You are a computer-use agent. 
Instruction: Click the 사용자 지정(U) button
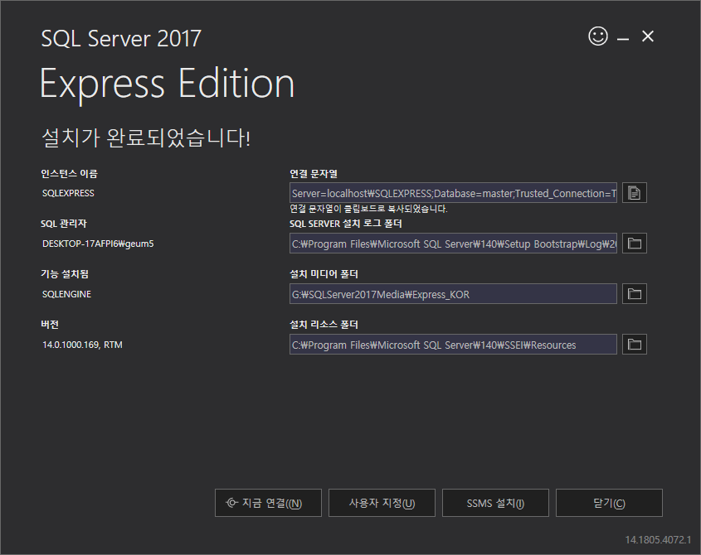coord(382,503)
